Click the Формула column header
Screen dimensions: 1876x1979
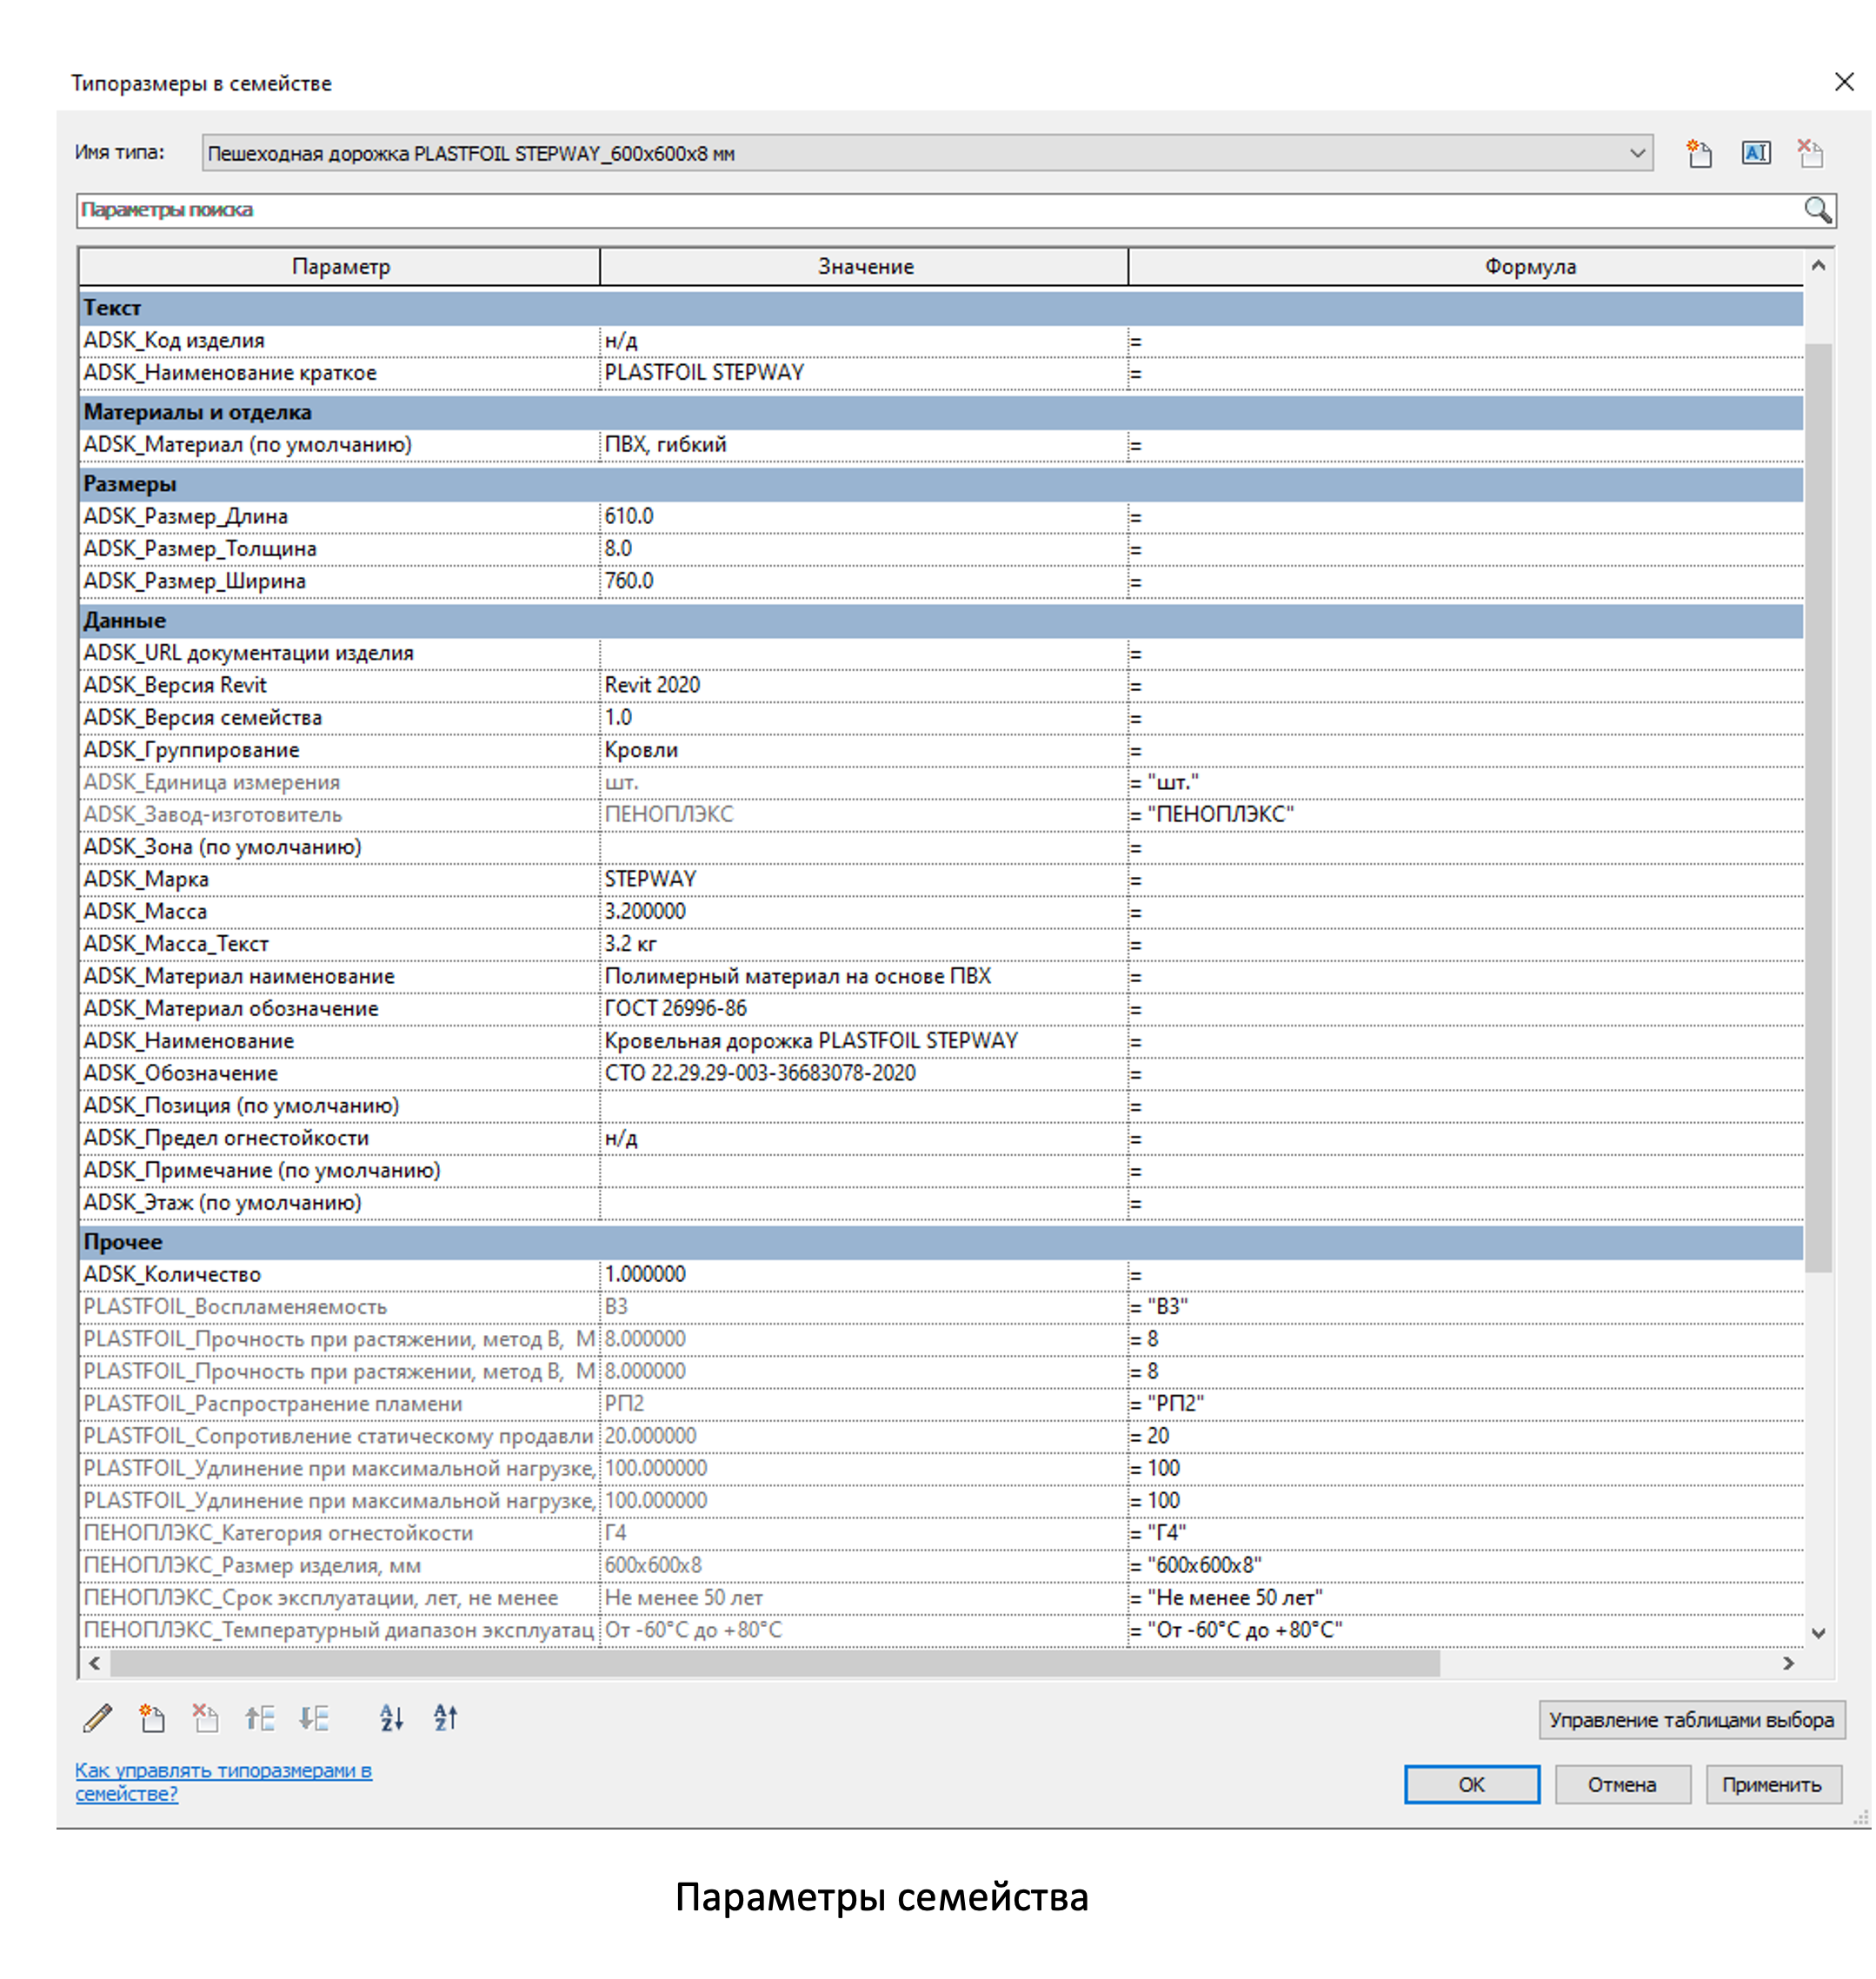[x=1466, y=267]
